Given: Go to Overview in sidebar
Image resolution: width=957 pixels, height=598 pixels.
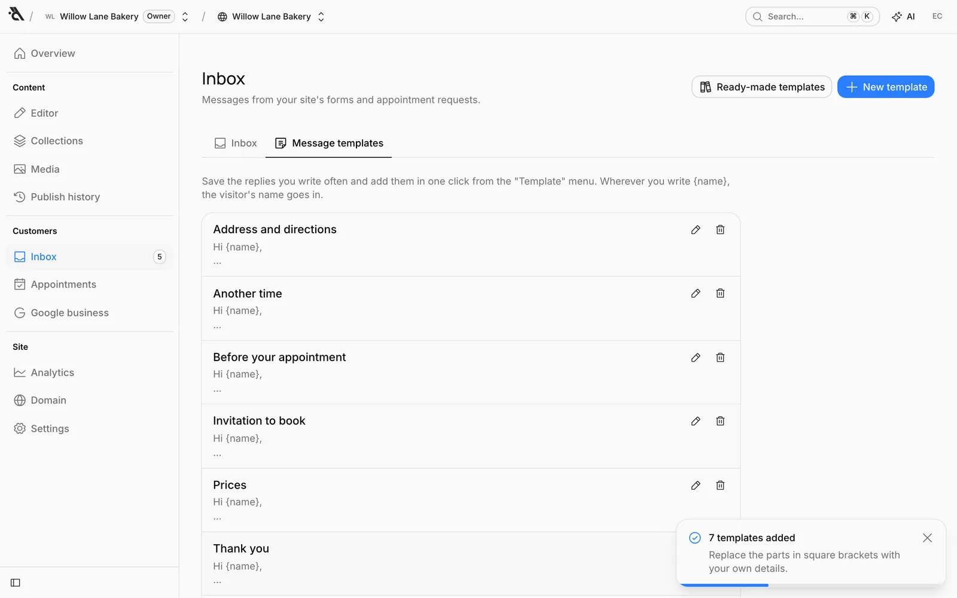Looking at the screenshot, I should 90,53.
